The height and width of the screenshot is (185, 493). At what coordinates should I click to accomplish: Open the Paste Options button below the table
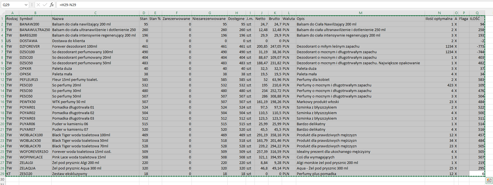tap(489, 181)
